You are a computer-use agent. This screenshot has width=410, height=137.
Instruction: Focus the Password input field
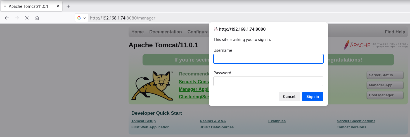click(268, 81)
